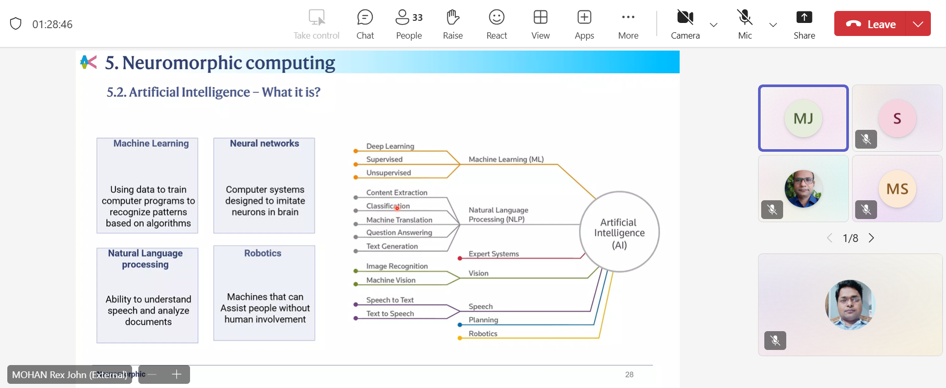946x388 pixels.
Task: Click the Share screen icon
Action: 804,24
